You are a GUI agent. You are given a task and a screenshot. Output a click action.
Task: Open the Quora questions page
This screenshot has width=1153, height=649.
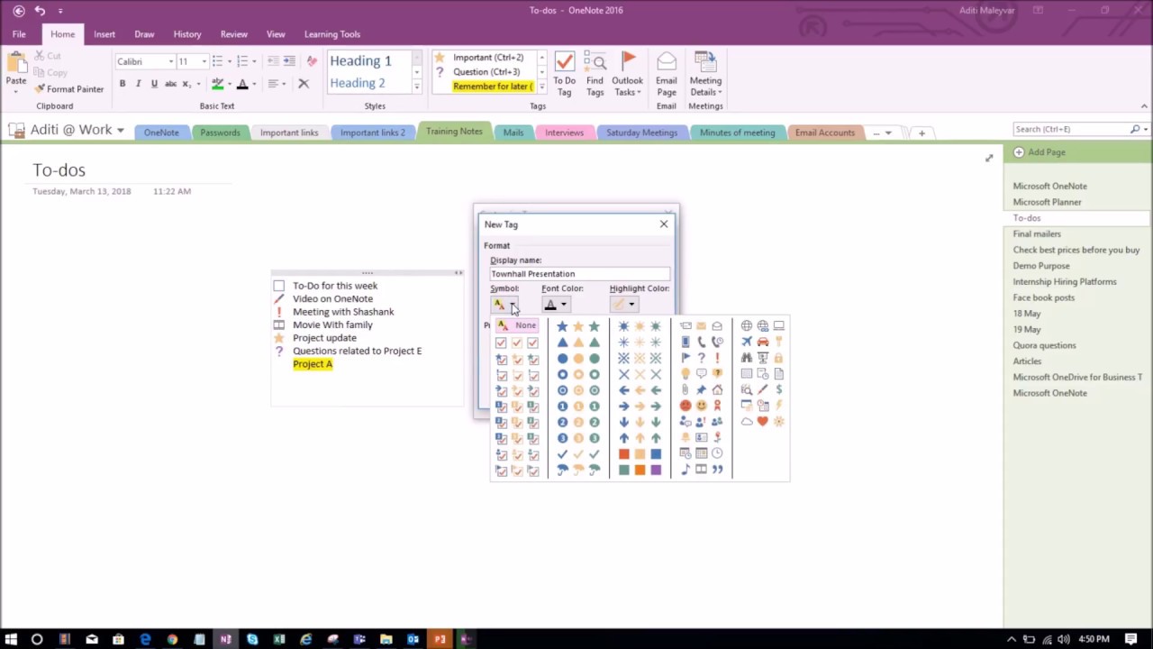pyautogui.click(x=1044, y=345)
